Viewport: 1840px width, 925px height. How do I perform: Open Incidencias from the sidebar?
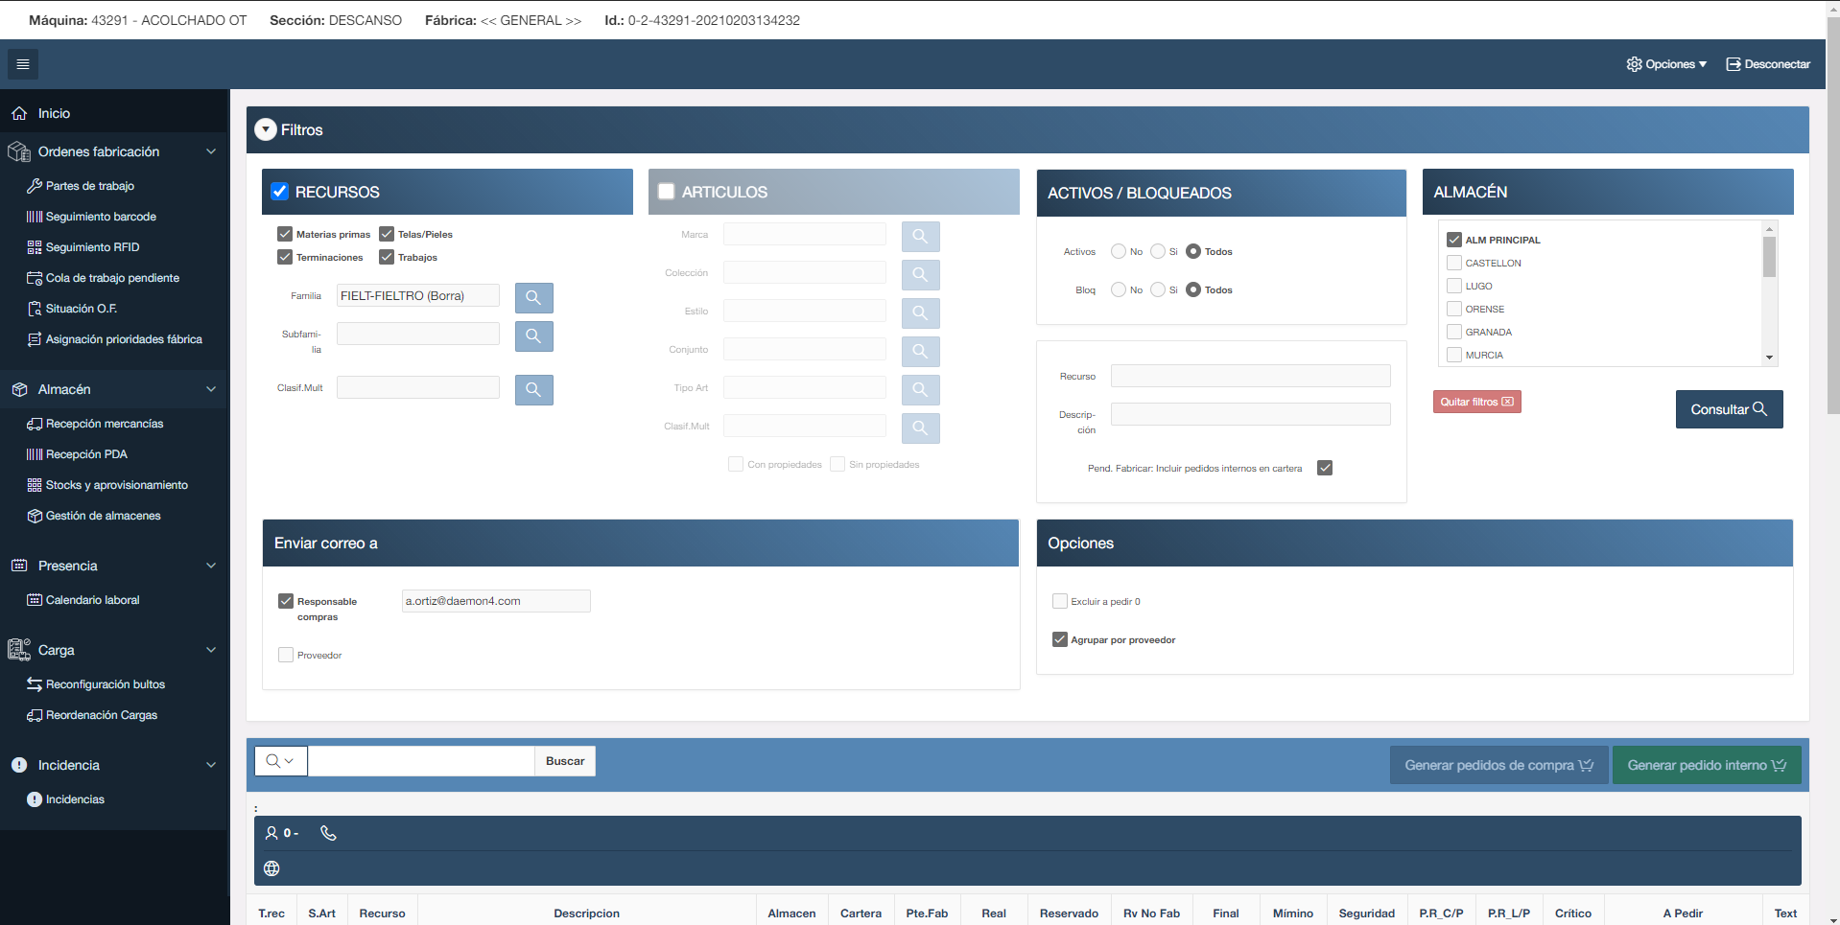pos(75,798)
